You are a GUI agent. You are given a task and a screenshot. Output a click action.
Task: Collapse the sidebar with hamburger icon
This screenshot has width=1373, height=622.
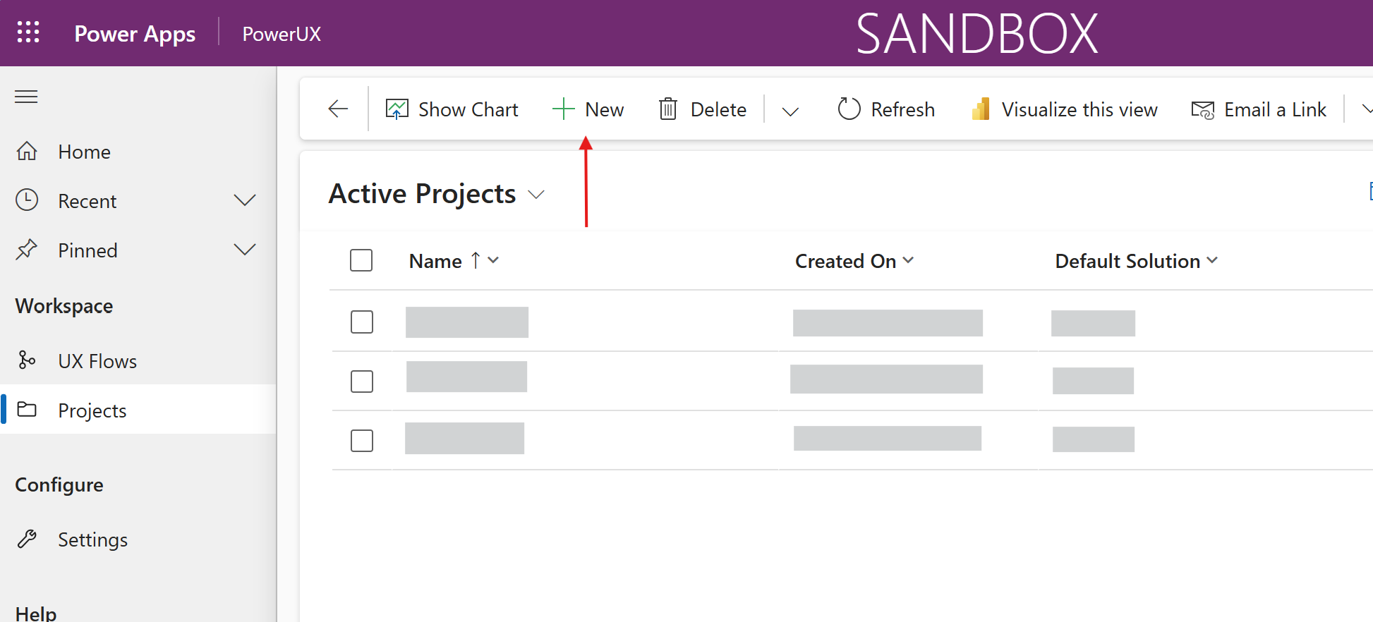(x=26, y=97)
